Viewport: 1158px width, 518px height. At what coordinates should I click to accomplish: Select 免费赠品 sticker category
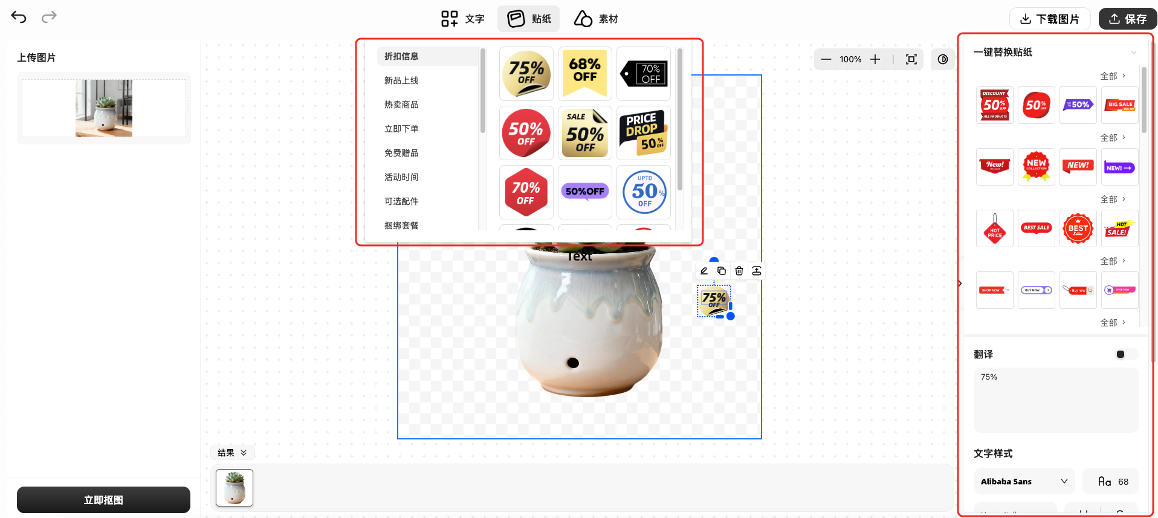pos(401,153)
